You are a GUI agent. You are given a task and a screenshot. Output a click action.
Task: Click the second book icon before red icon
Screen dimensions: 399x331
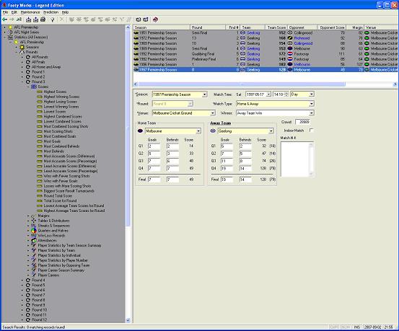(146, 19)
